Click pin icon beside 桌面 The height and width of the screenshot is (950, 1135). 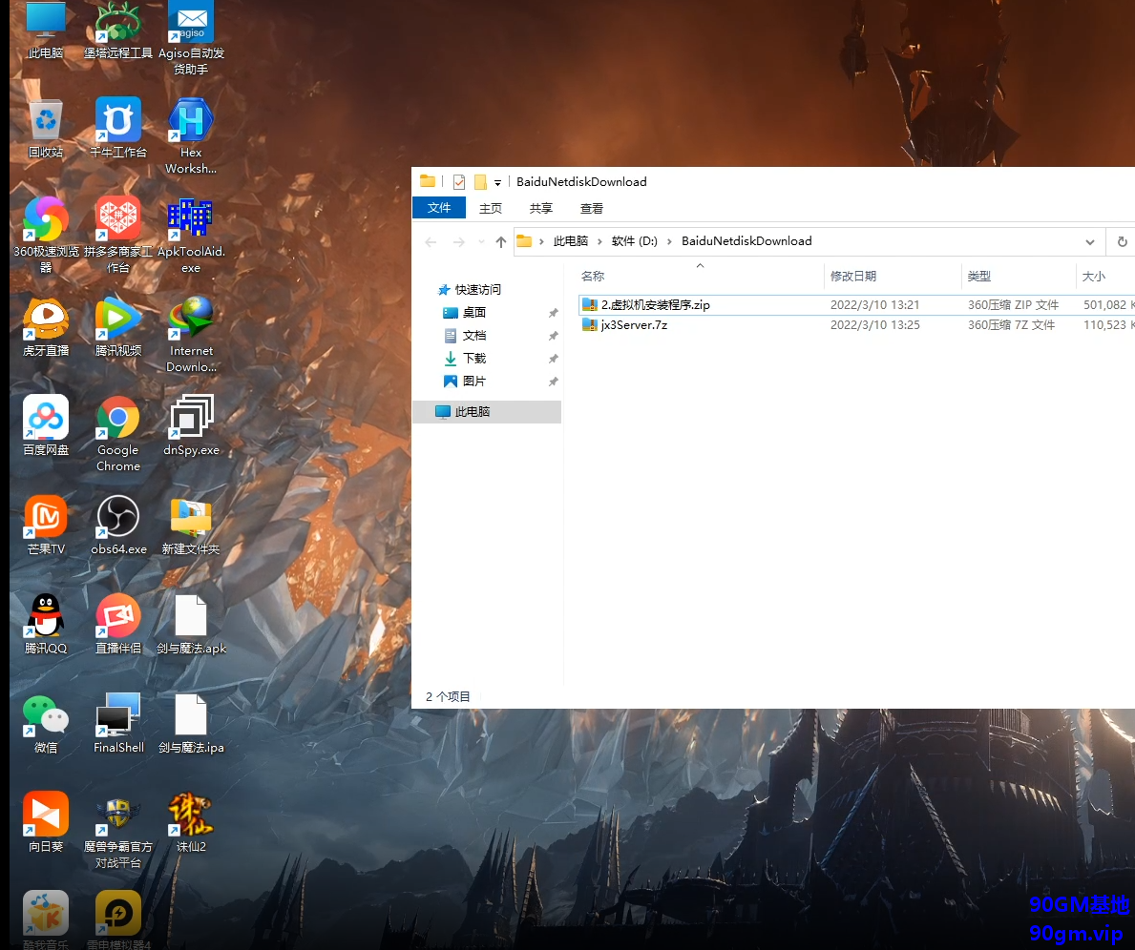pyautogui.click(x=553, y=313)
